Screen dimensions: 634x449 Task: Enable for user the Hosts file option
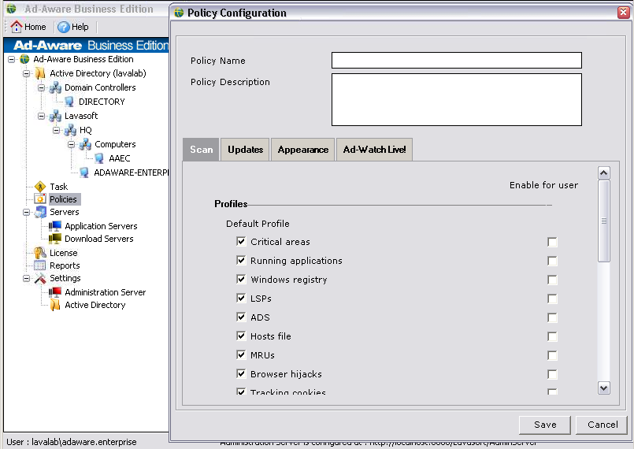pos(552,336)
